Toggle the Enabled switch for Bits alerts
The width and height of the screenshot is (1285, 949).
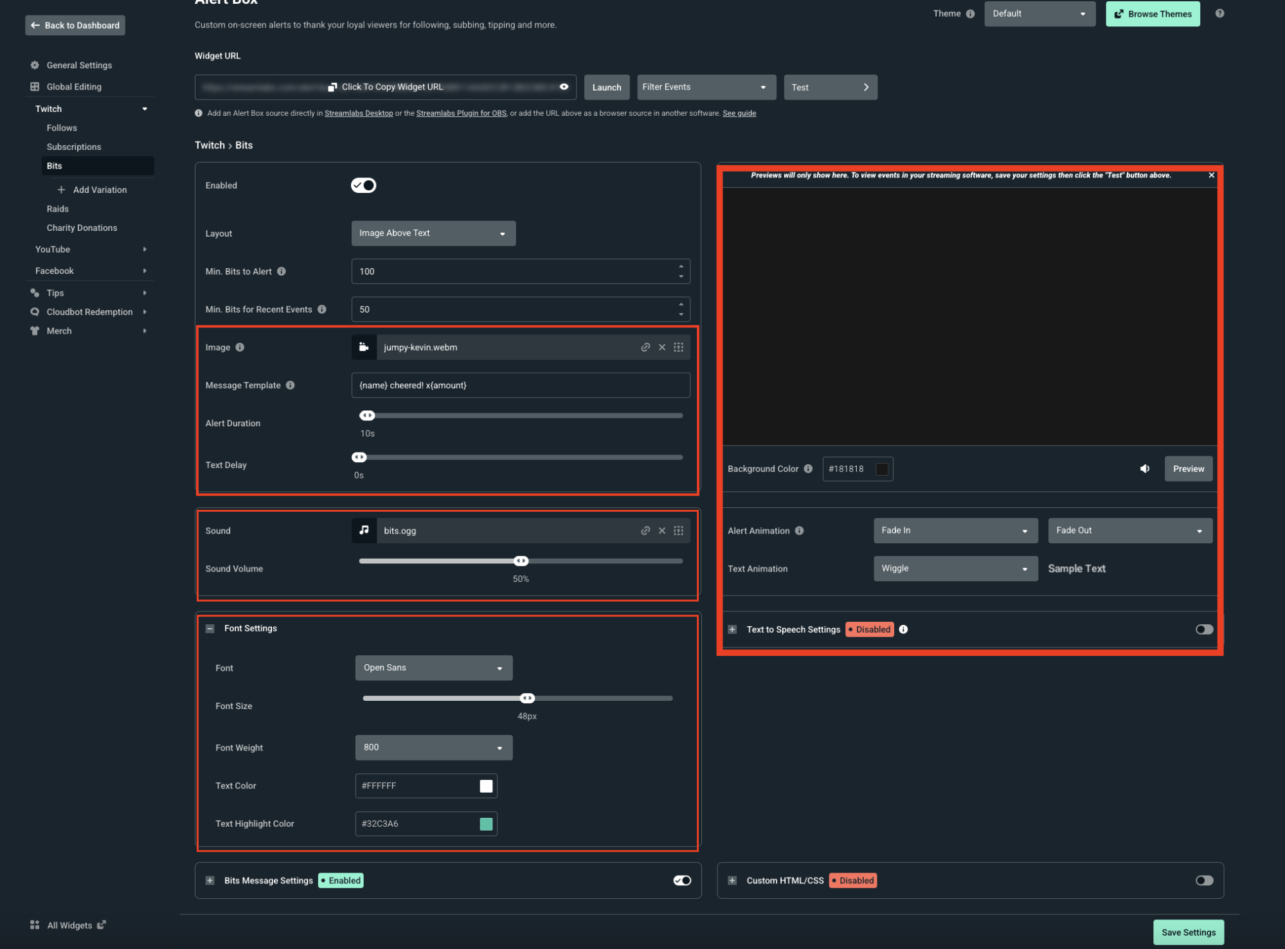(x=363, y=185)
